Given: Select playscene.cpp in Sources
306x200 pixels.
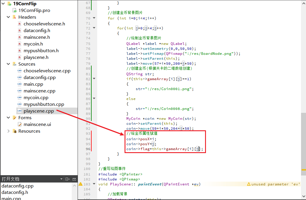Looking at the screenshot, I should click(39, 111).
